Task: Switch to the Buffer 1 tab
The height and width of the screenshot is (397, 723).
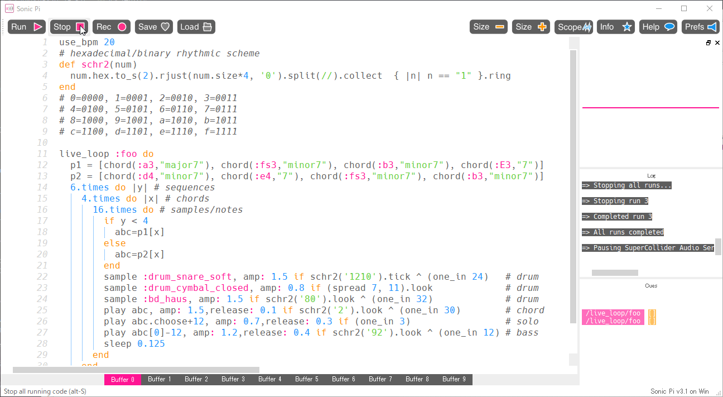Action: 159,380
